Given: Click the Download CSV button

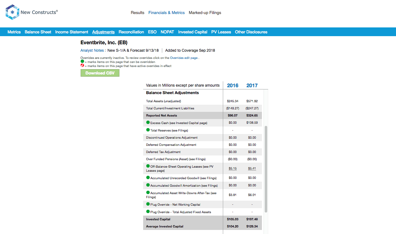Looking at the screenshot, I should click(100, 73).
